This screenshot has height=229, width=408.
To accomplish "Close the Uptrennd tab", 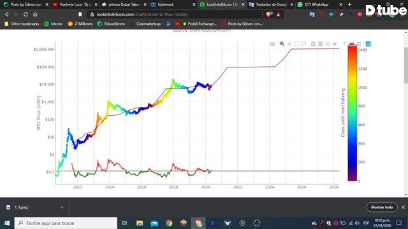I will tap(194, 4).
